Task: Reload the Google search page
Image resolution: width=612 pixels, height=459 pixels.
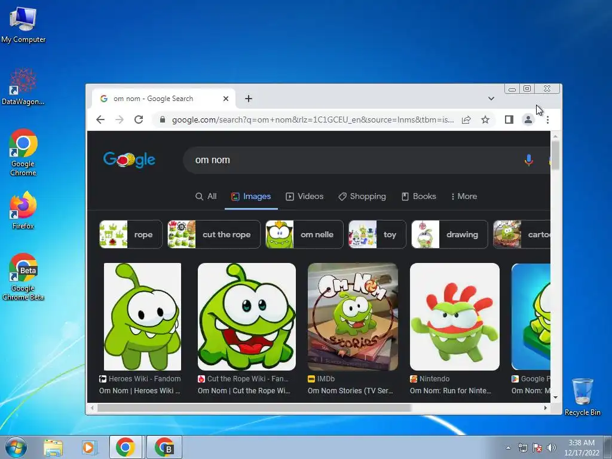Action: click(x=139, y=120)
